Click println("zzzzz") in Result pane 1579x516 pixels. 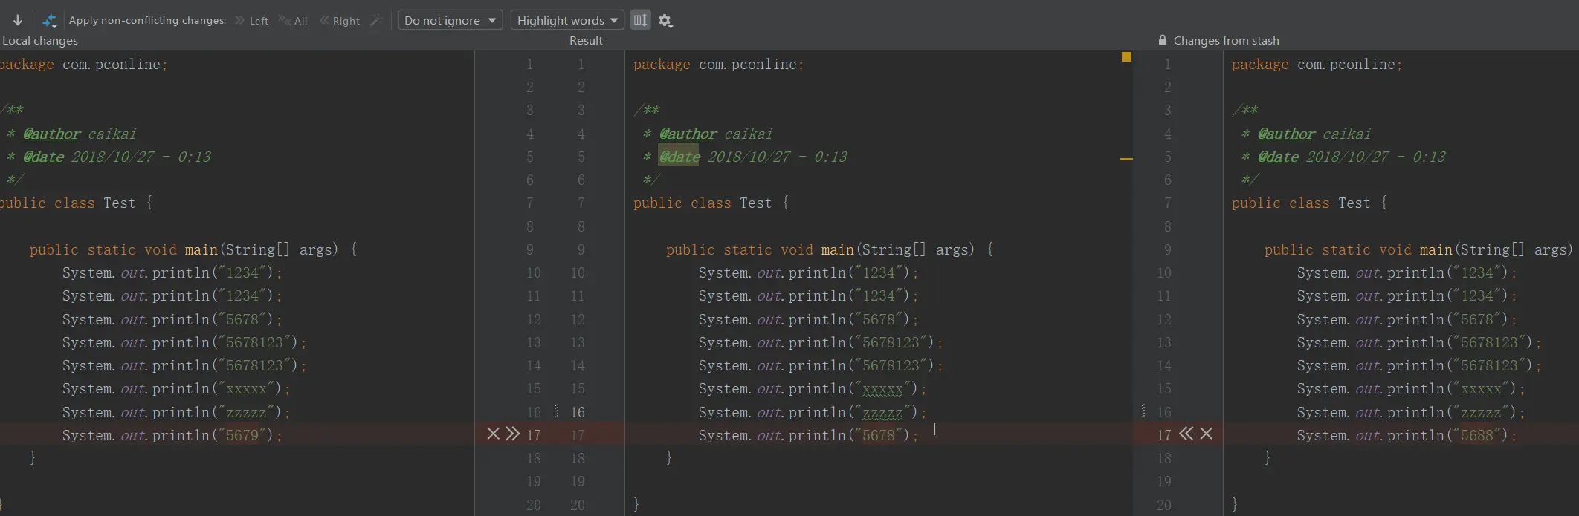[x=813, y=412]
